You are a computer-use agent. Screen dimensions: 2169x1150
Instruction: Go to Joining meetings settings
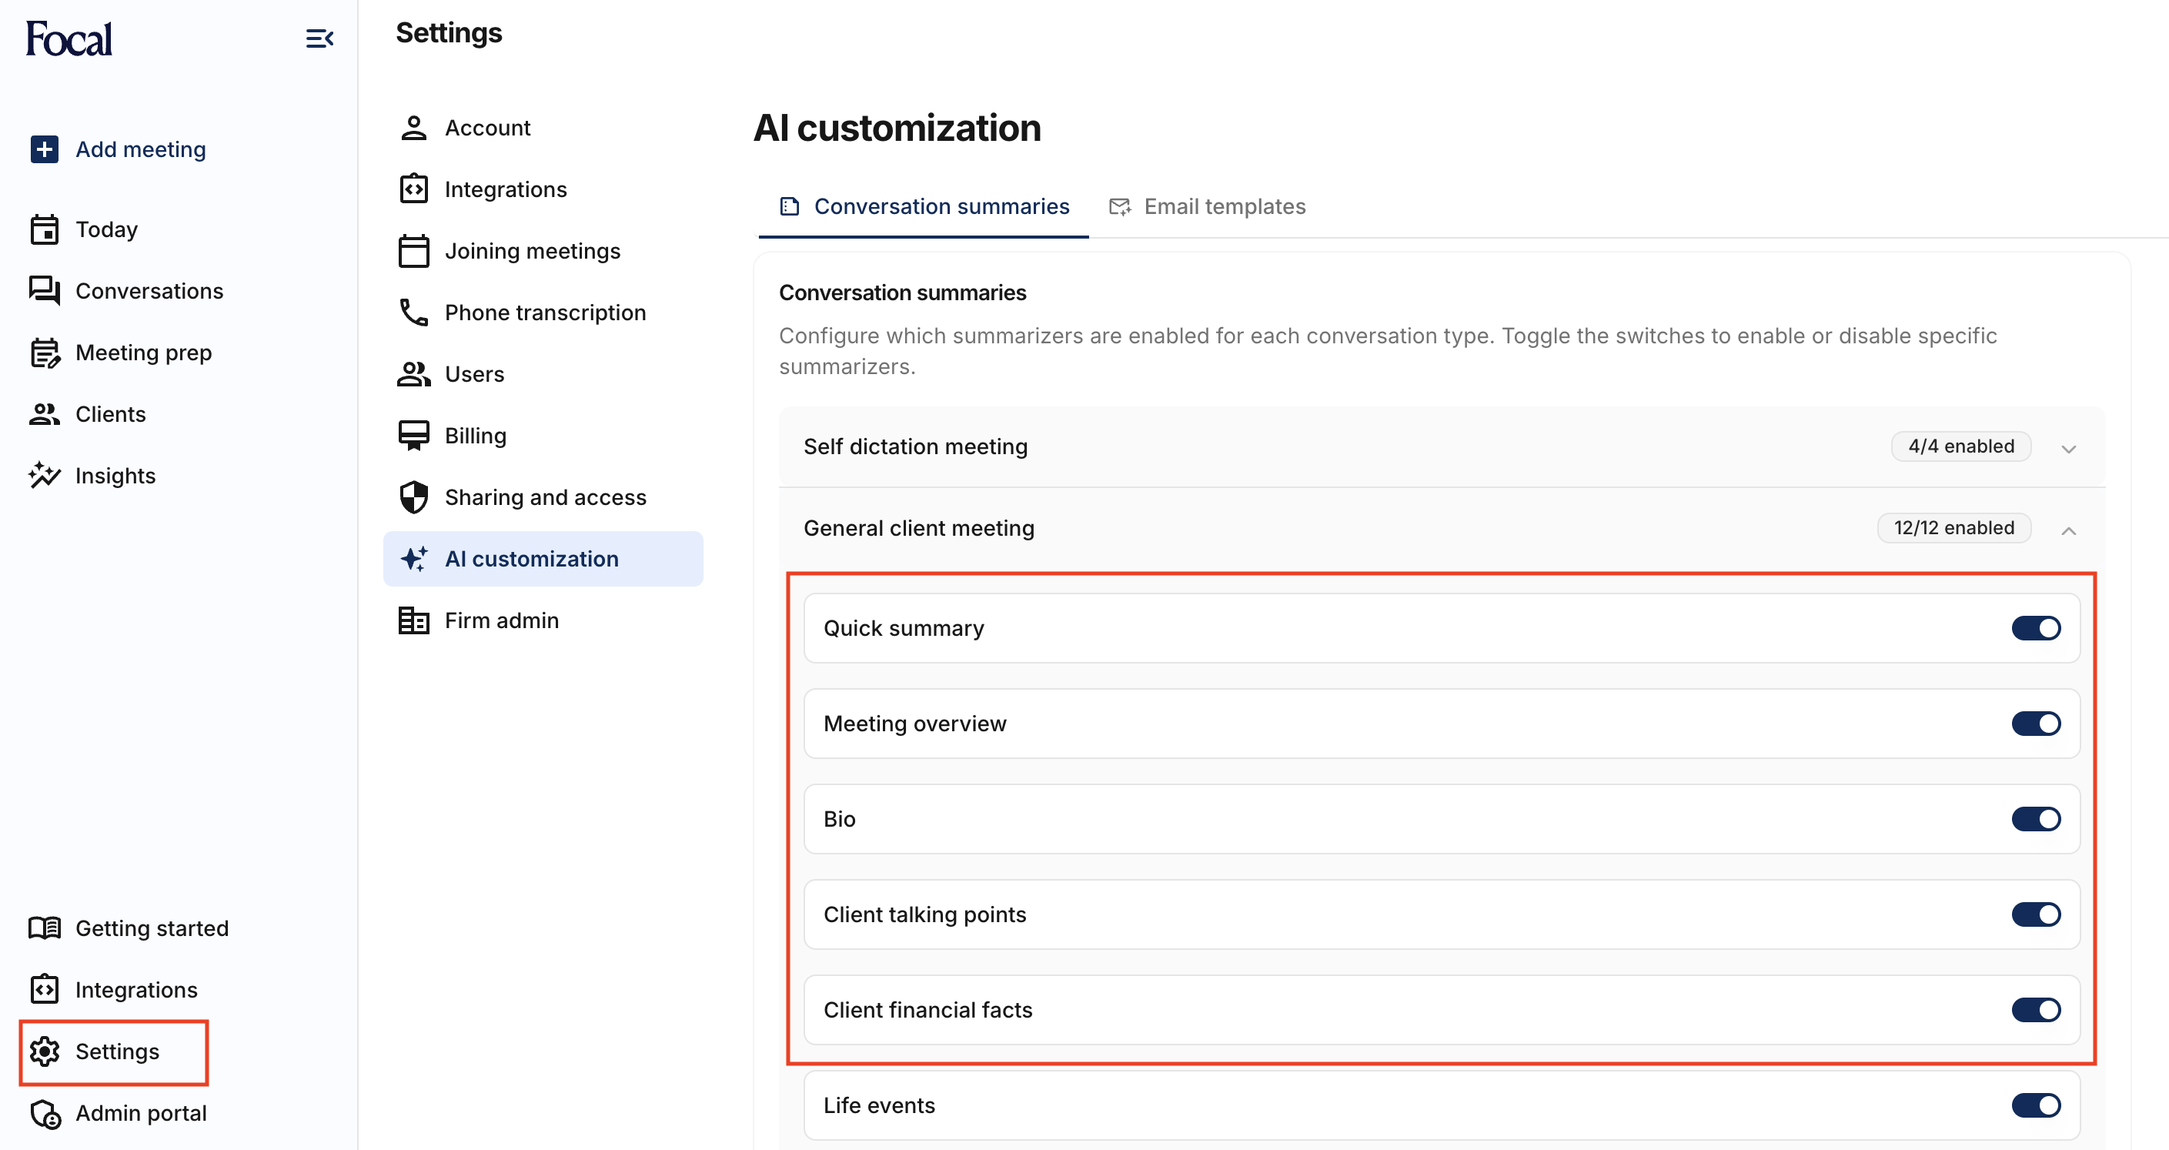point(531,251)
